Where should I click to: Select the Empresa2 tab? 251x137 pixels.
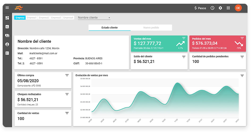point(44,18)
